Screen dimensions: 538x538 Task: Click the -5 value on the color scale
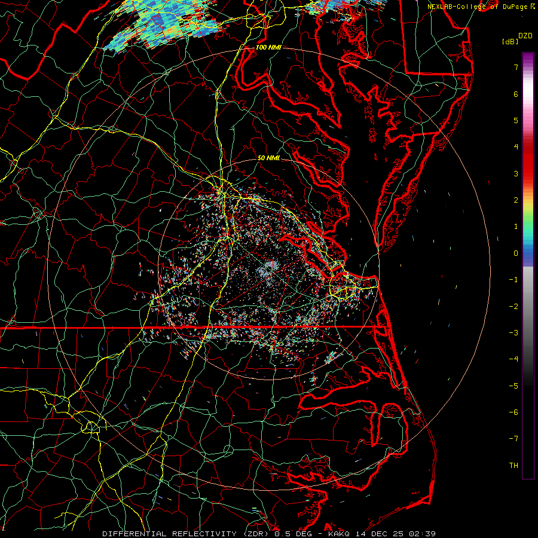(513, 386)
